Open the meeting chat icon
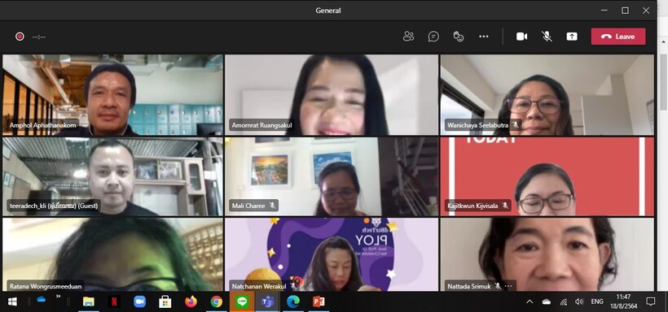Screen dimensions: 668x312 (433, 37)
